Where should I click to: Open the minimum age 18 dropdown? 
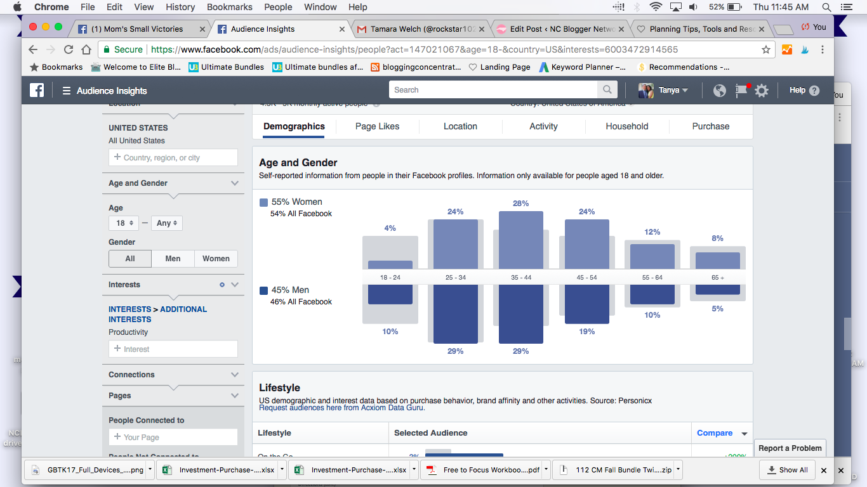coord(124,223)
